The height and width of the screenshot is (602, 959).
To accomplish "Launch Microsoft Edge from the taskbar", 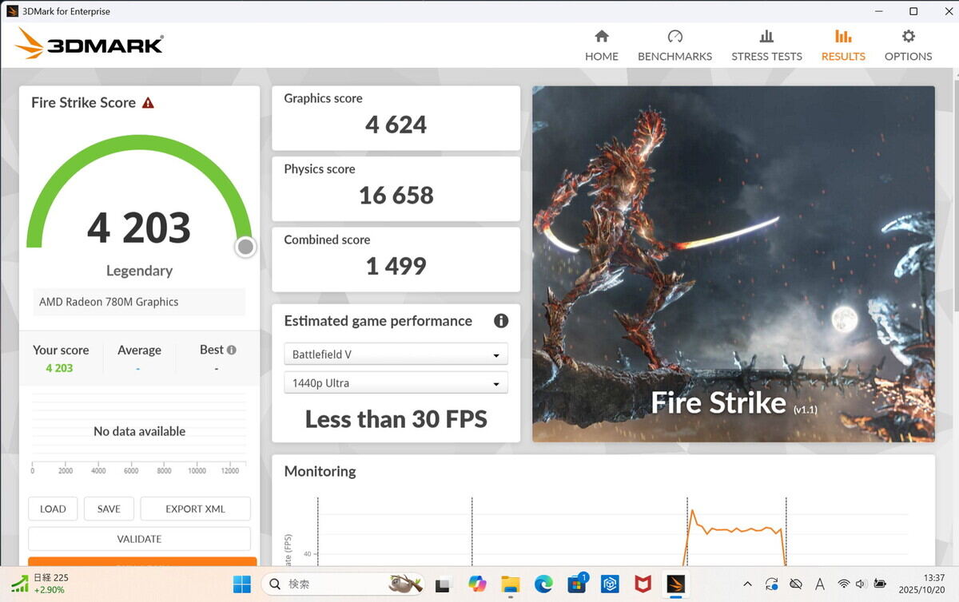I will tap(543, 584).
